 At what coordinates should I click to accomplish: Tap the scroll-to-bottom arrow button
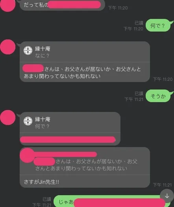[167, 196]
